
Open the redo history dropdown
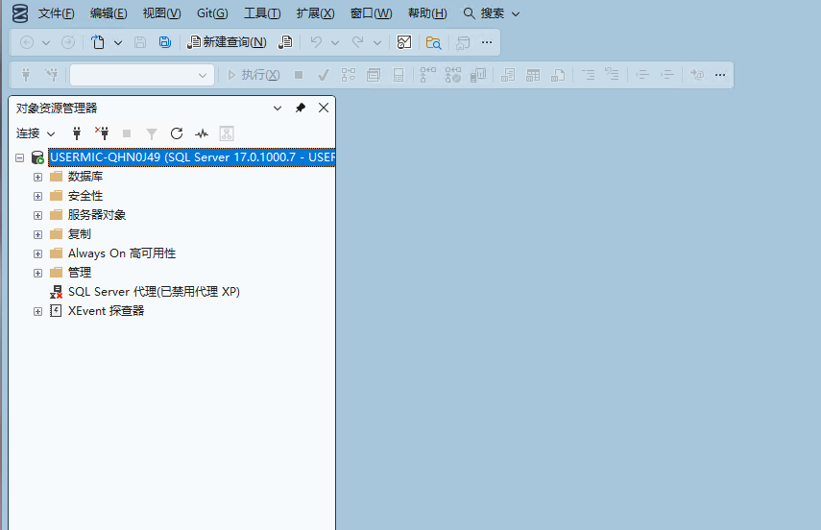tap(377, 42)
